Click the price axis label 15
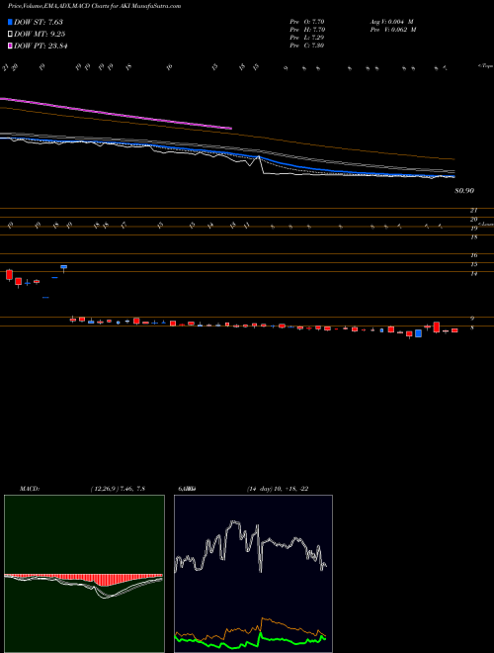Image resolution: width=494 pixels, height=653 pixels. pos(473,264)
